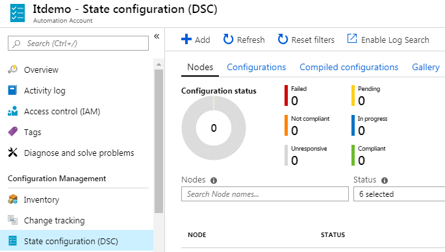Click the yellow Pending status color bar
Image resolution: width=445 pixels, height=252 pixels.
tap(353, 95)
